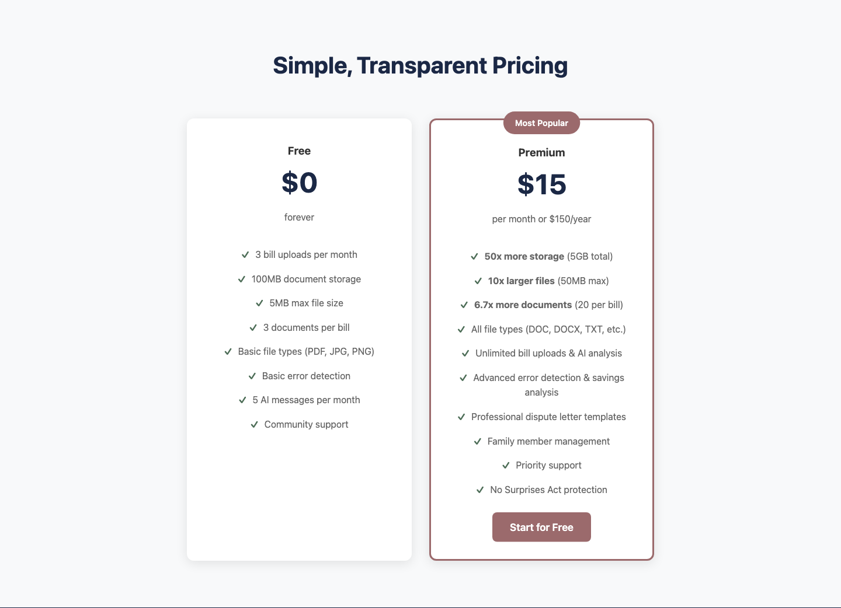The width and height of the screenshot is (841, 608).
Task: Click the 'Simple, Transparent Pricing' heading
Action: click(420, 65)
